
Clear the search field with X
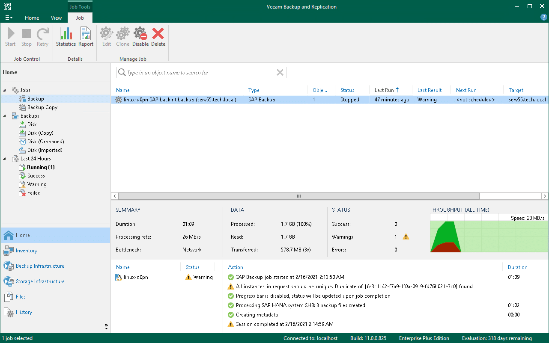(280, 73)
